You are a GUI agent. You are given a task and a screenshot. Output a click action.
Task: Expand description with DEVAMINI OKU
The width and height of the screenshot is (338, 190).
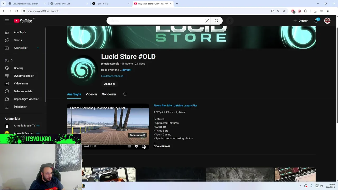point(162,146)
